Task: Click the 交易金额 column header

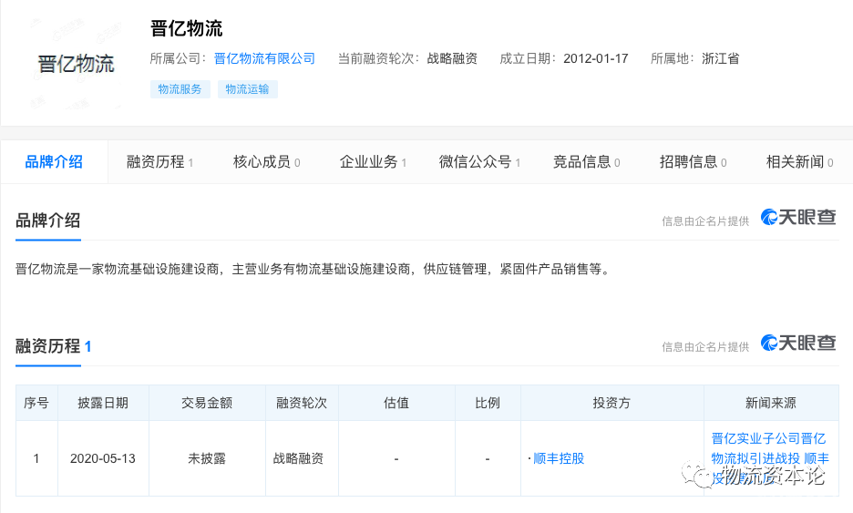Action: (207, 403)
